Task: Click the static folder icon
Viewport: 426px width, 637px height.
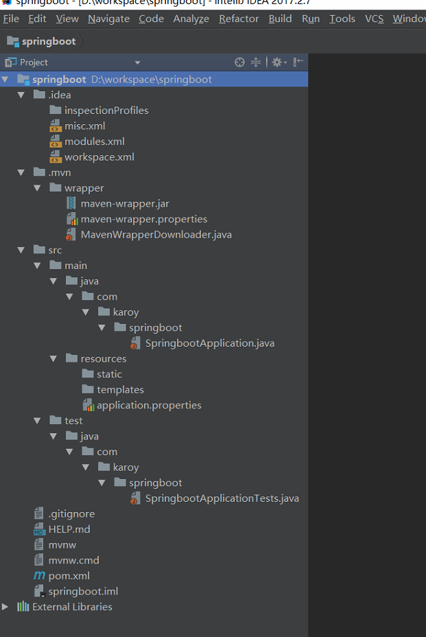Action: 88,373
